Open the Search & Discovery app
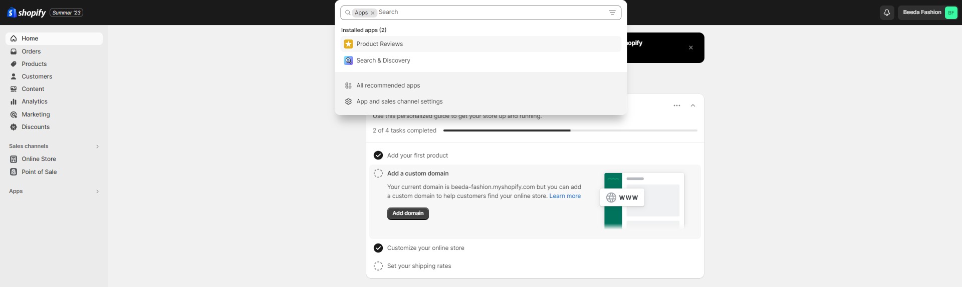 pos(481,60)
